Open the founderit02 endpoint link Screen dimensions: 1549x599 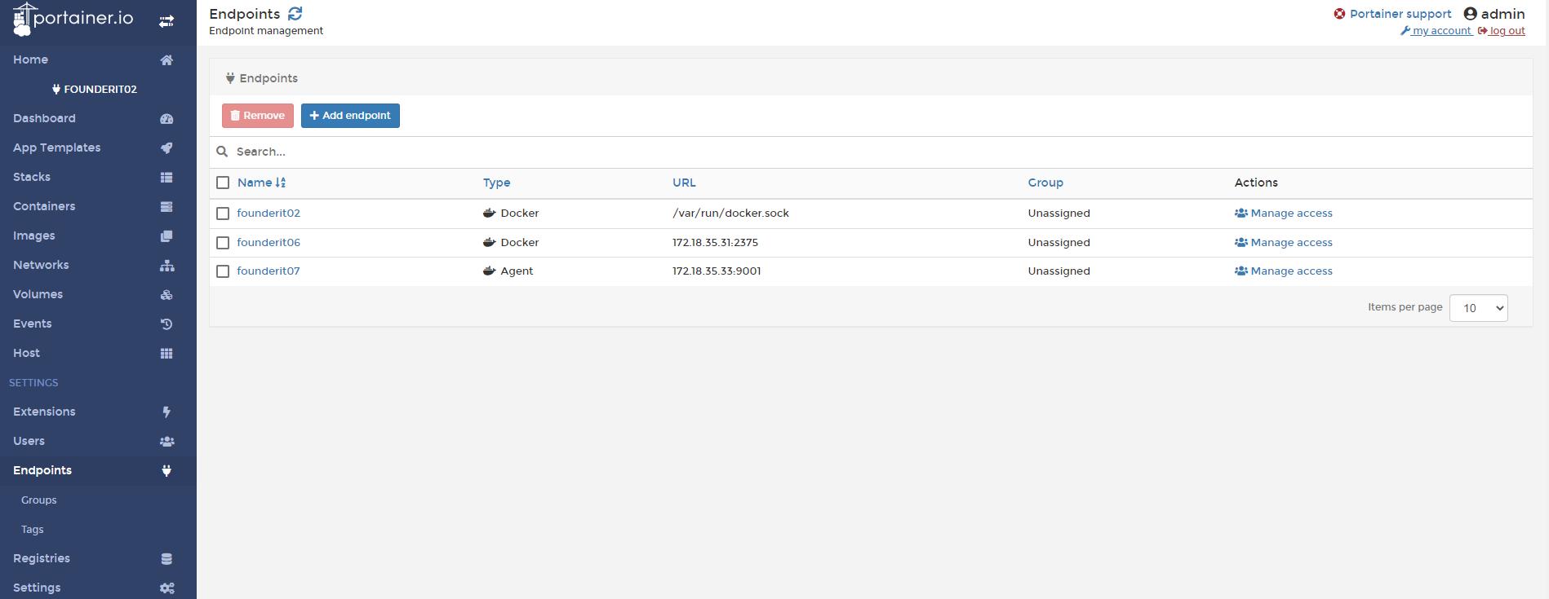click(x=269, y=214)
